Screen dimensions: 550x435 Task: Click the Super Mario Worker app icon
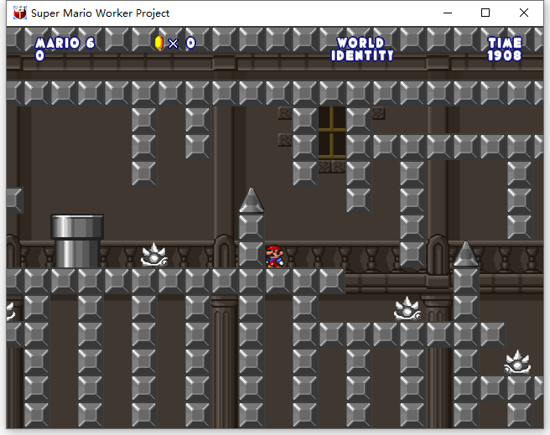(20, 13)
